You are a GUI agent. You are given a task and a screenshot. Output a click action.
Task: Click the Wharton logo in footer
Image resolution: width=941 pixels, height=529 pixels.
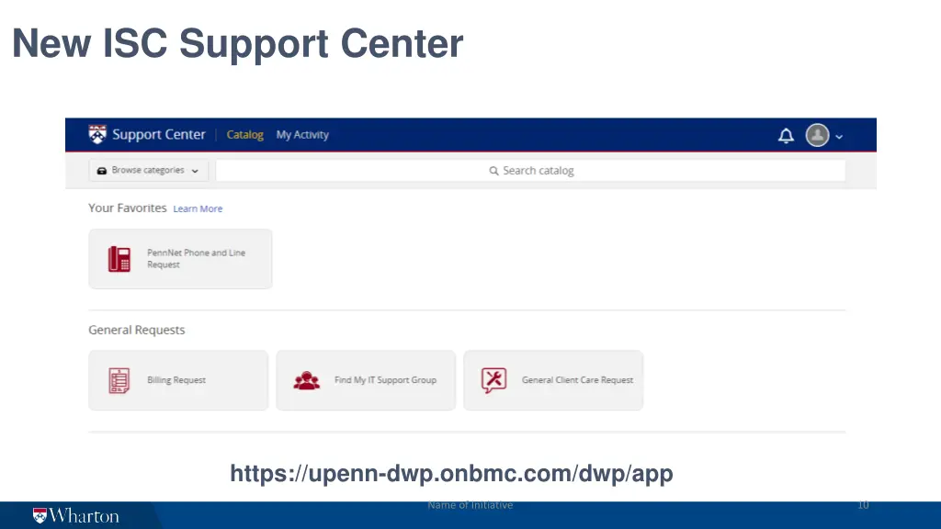point(75,516)
